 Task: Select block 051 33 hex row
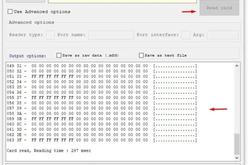102,76
